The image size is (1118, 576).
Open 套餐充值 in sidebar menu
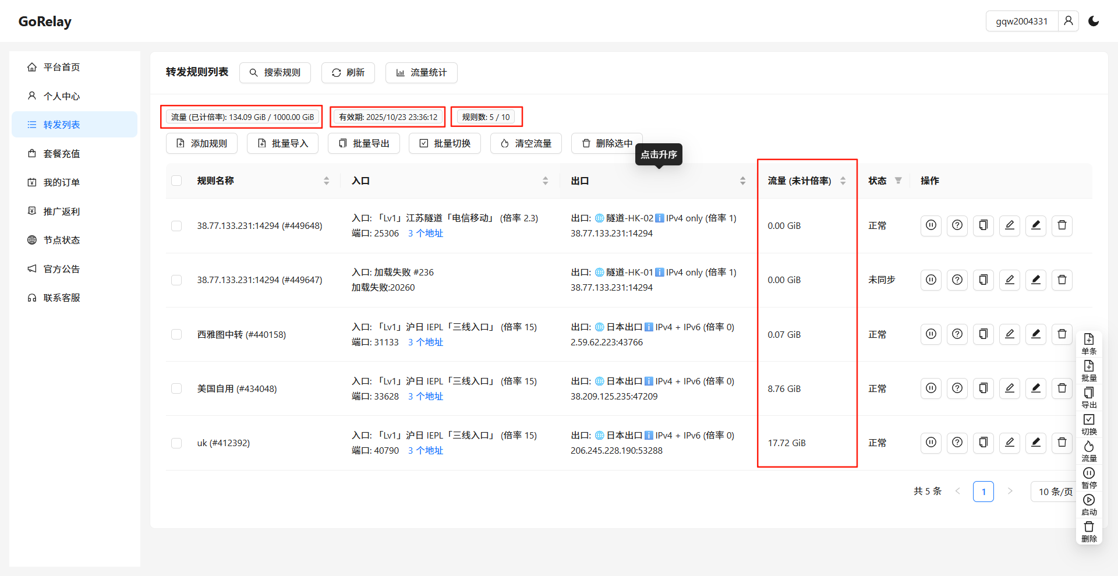[x=62, y=154]
